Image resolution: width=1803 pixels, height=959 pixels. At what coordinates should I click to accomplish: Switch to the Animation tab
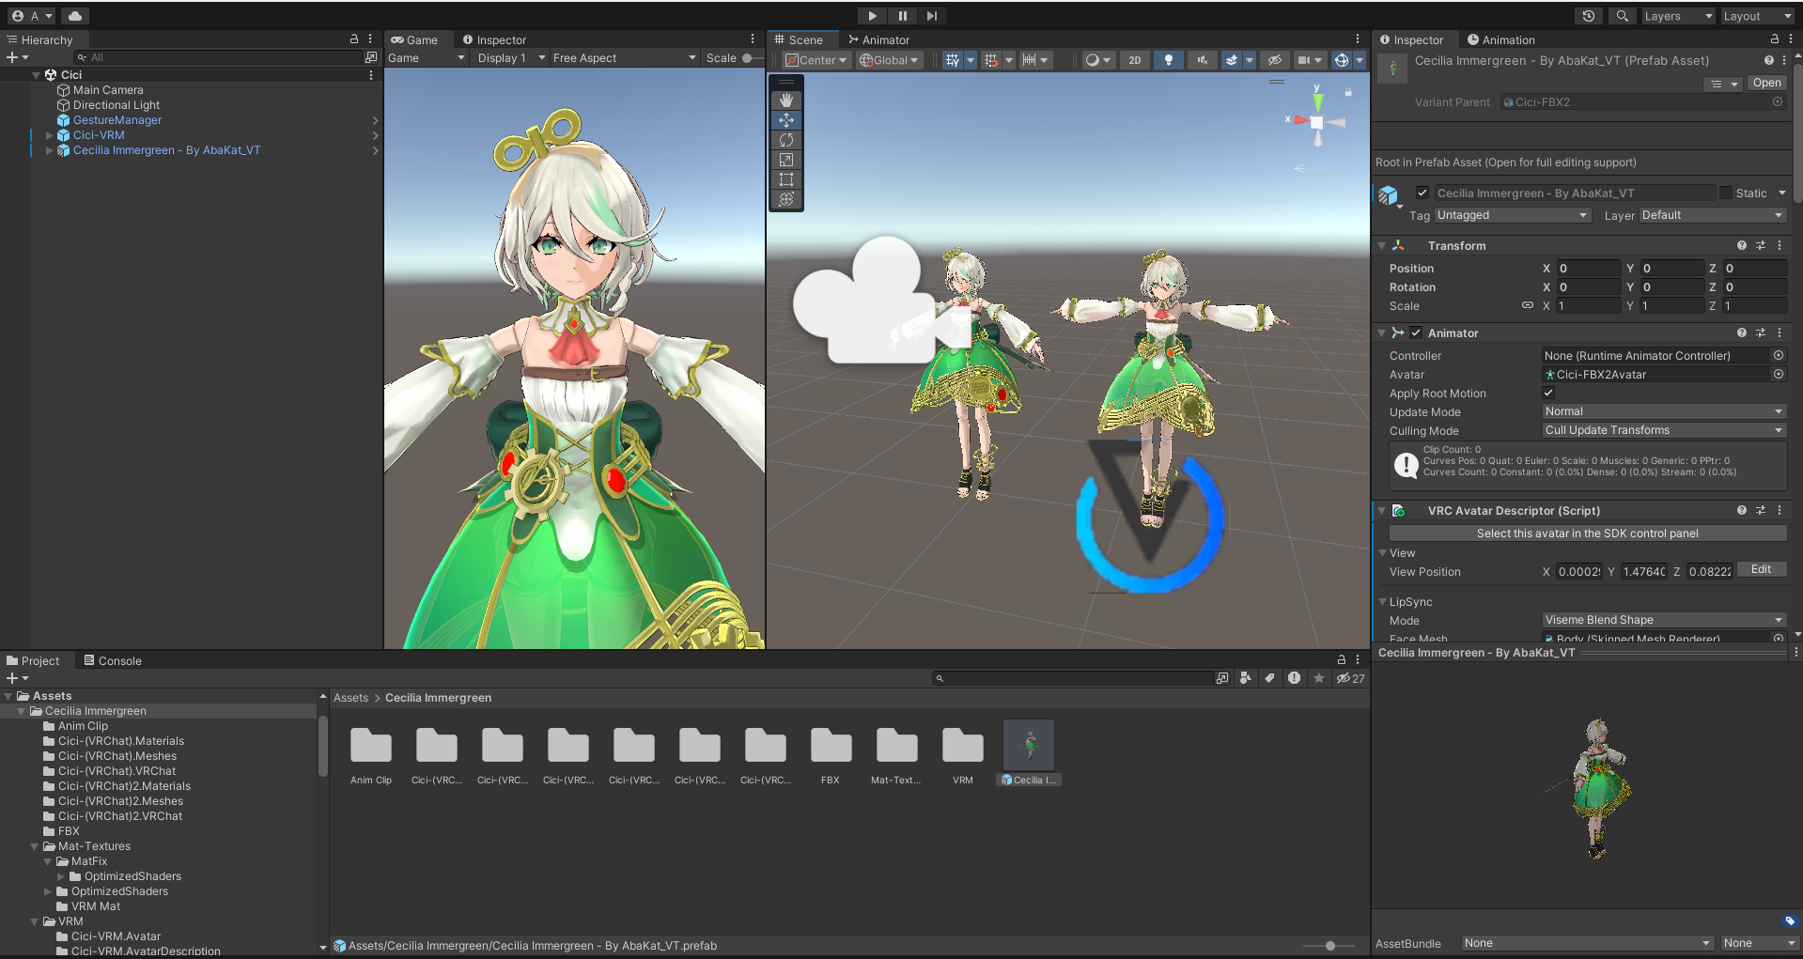[x=1500, y=39]
